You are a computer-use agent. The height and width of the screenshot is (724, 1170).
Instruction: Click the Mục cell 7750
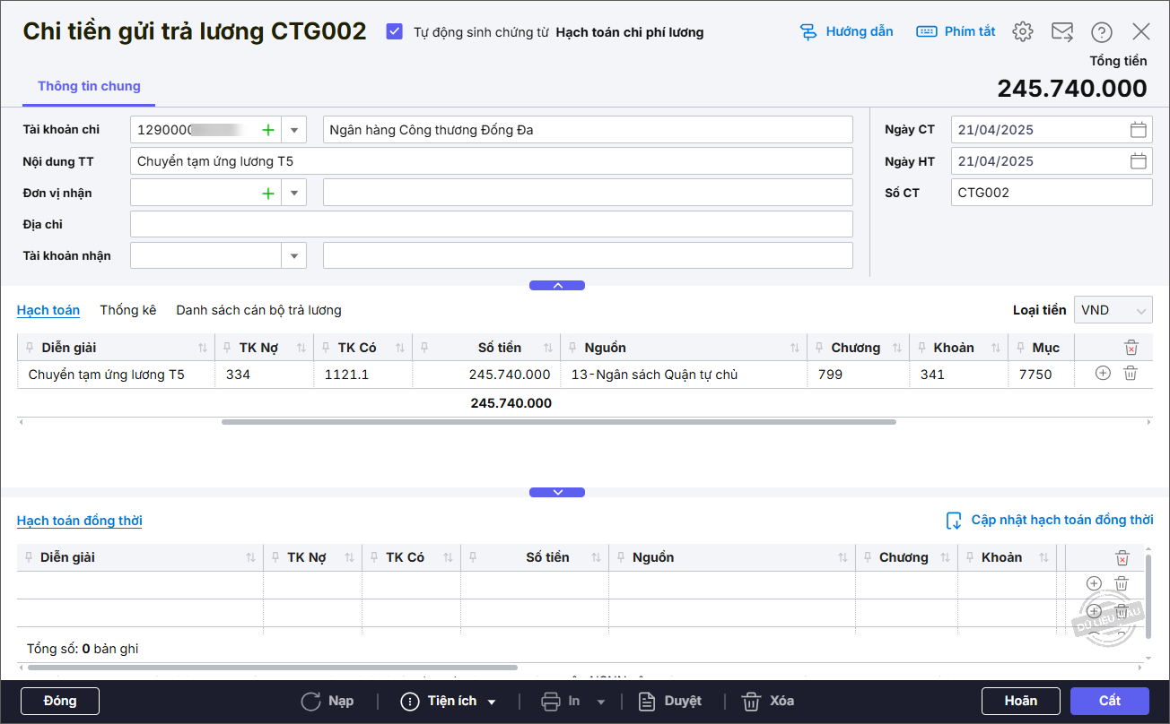1041,375
